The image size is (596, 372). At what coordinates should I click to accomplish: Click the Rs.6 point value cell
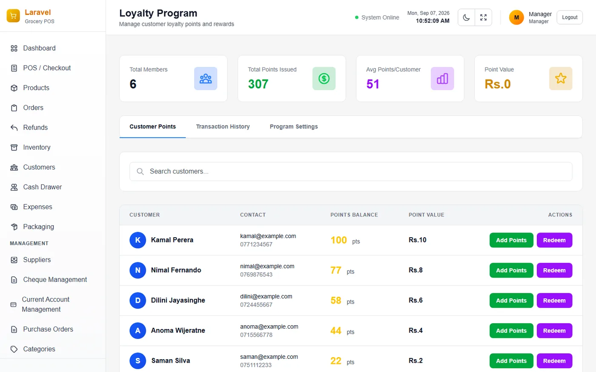415,301
